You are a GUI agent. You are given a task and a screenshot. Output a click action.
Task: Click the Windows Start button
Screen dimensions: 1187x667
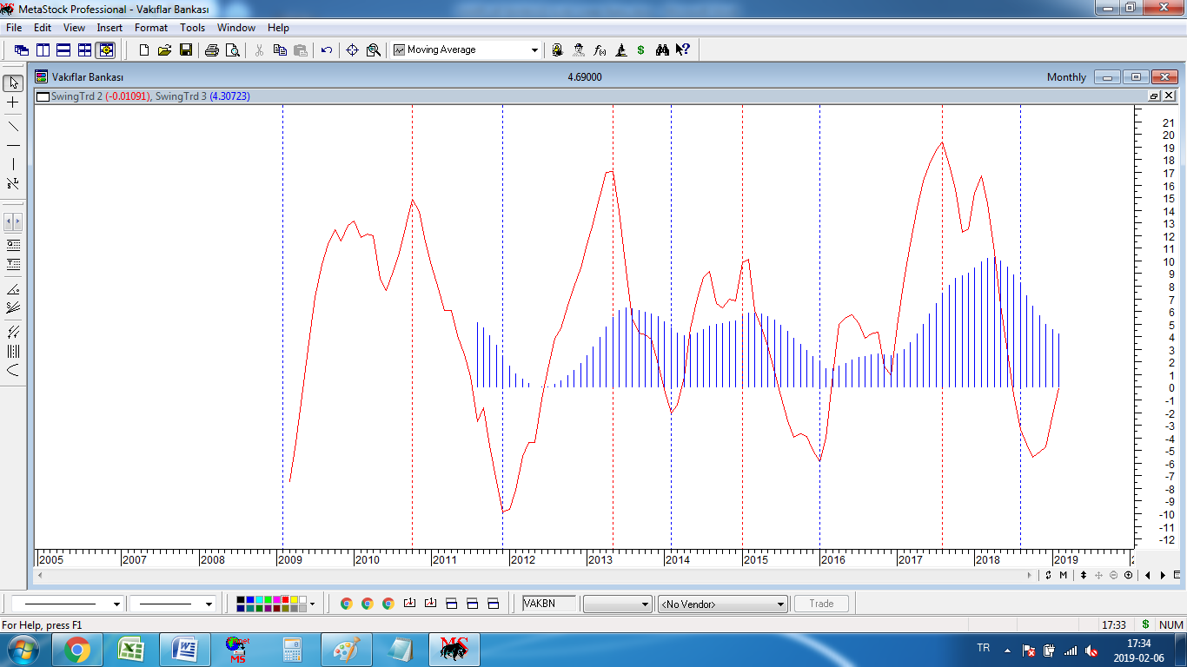[x=23, y=650]
